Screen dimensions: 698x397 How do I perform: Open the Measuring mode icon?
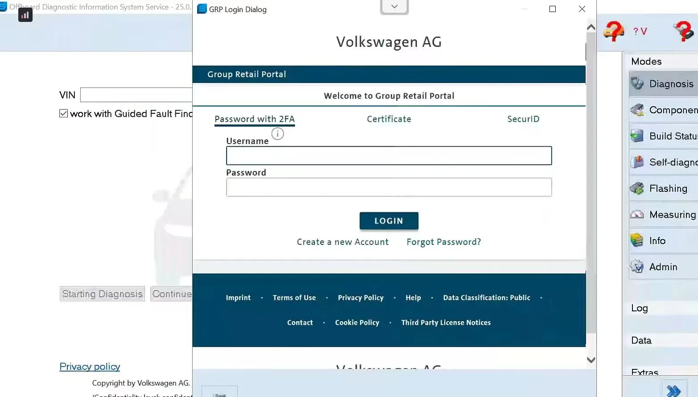coord(637,215)
